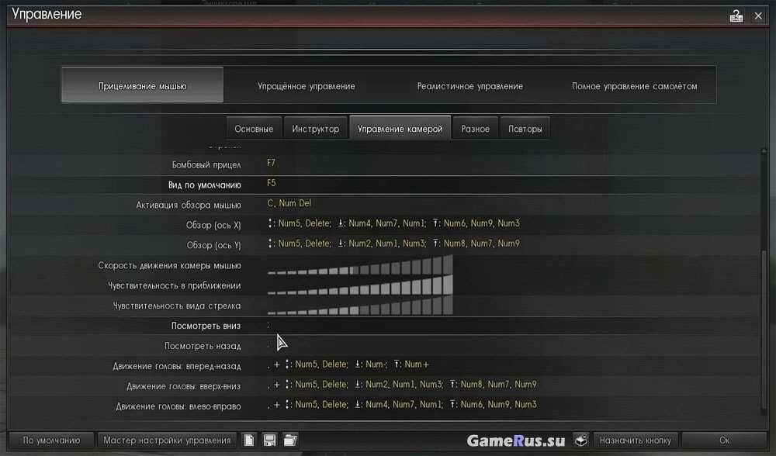Choose Реалистичное управление control mode

pyautogui.click(x=469, y=85)
